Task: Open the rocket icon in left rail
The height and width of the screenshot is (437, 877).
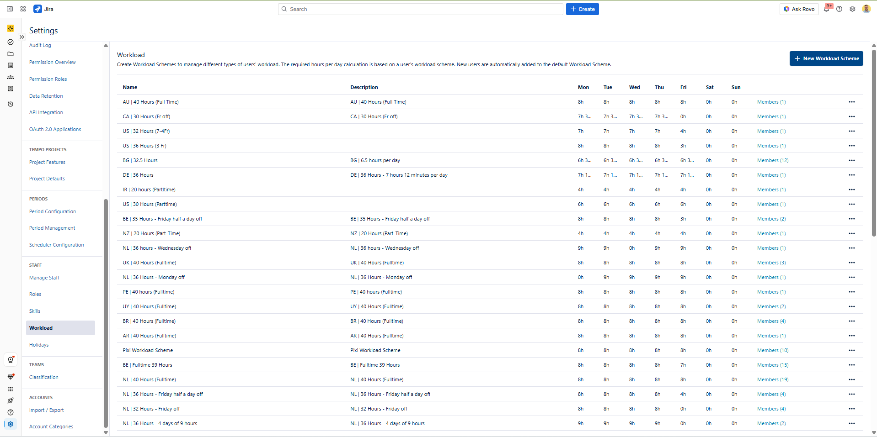Action: coord(11,400)
